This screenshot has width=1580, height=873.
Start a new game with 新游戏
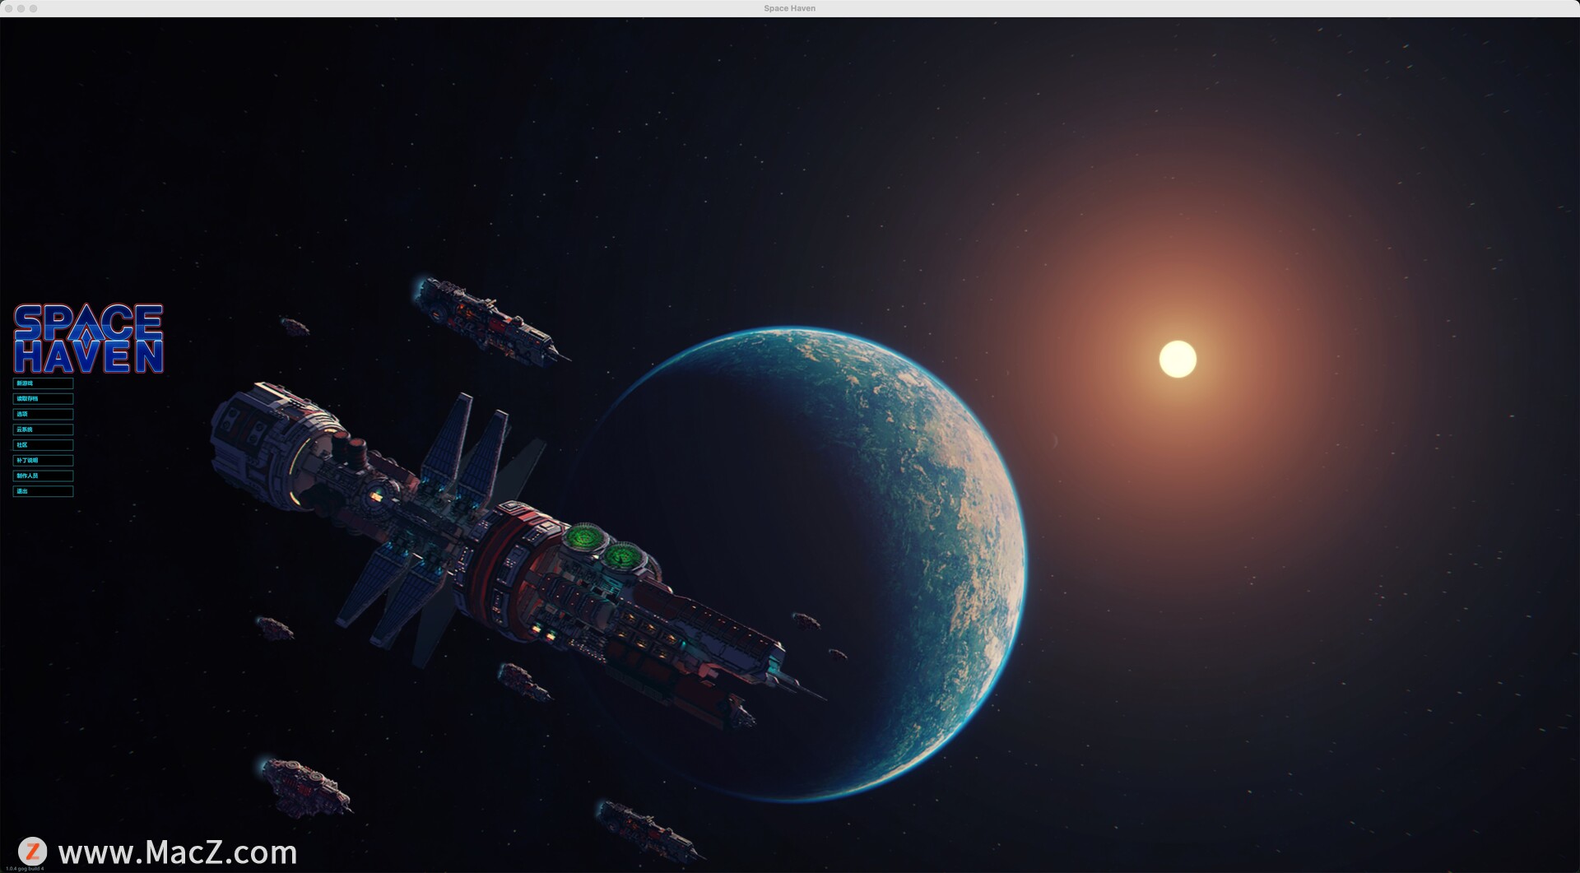pos(43,383)
